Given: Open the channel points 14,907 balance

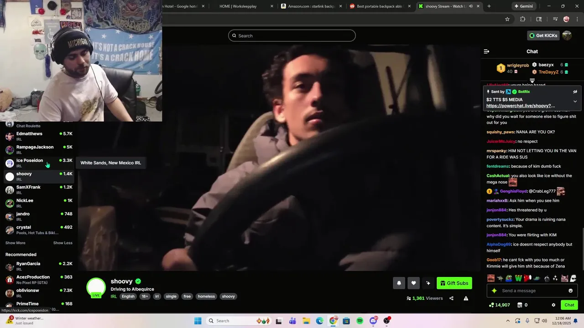Looking at the screenshot, I should (x=499, y=305).
